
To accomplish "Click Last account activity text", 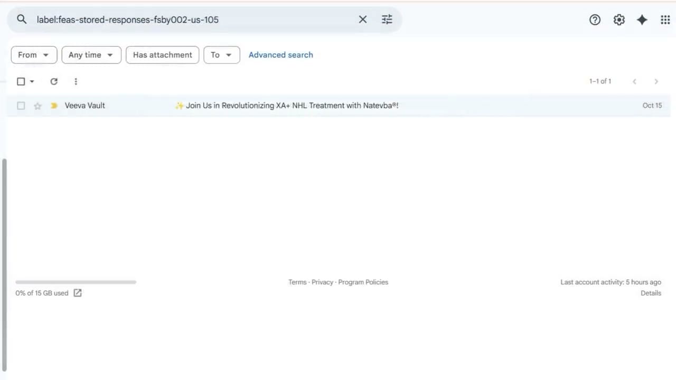I will click(x=611, y=282).
